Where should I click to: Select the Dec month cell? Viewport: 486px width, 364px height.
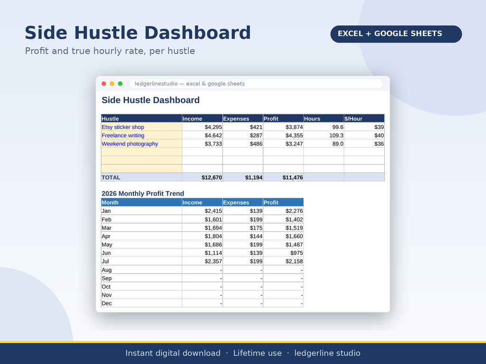click(x=141, y=303)
